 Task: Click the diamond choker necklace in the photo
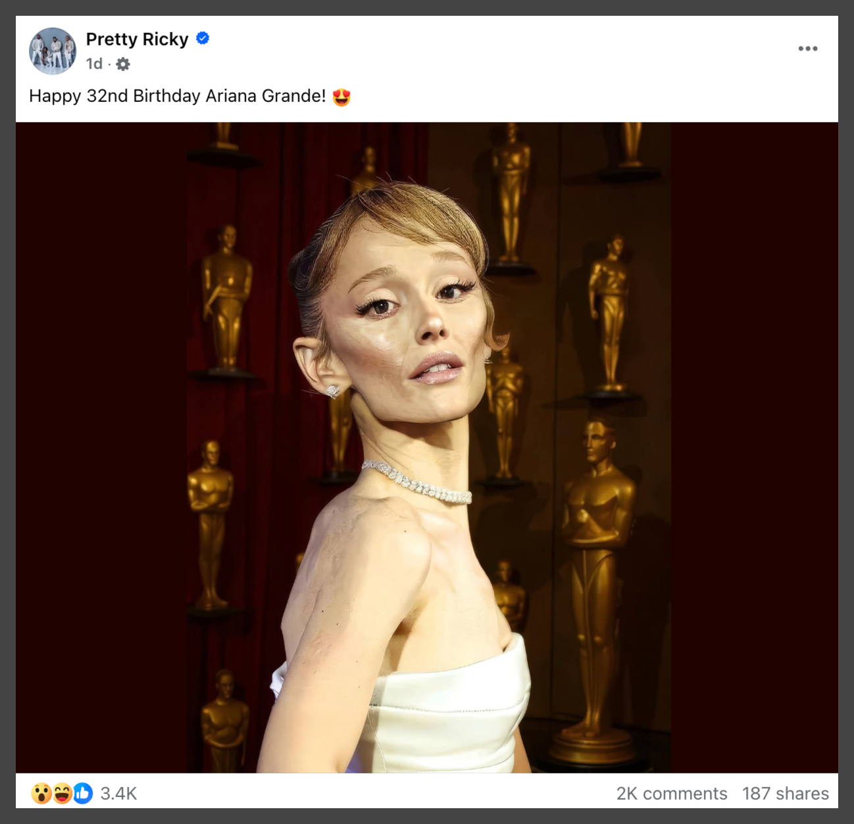pyautogui.click(x=416, y=482)
